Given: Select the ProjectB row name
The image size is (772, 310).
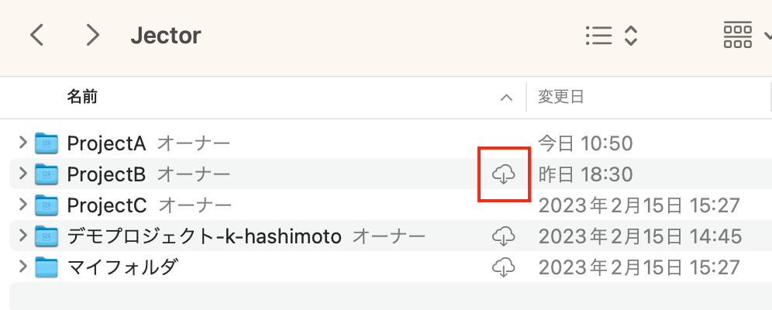Looking at the screenshot, I should tap(106, 174).
